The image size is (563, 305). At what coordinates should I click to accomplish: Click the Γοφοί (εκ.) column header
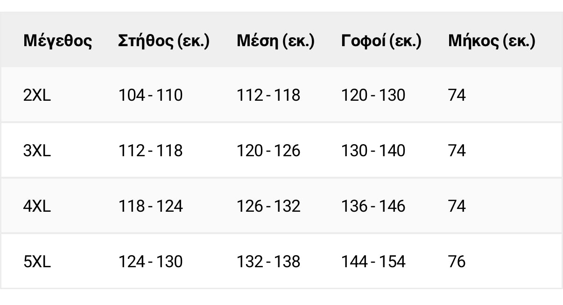pos(381,42)
